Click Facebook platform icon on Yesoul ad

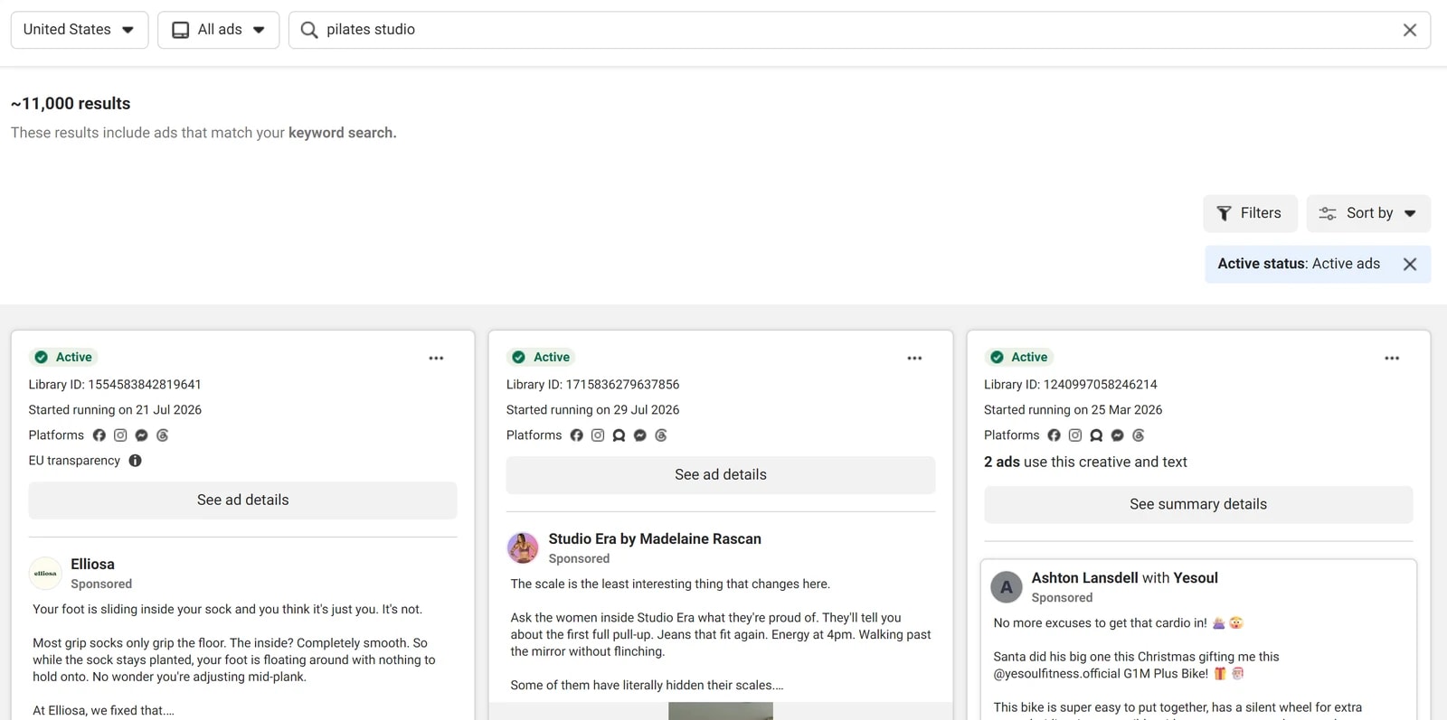[1055, 435]
